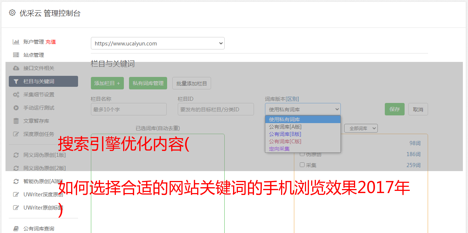
Task: Click the 批量添加栏目 button
Action: [x=192, y=83]
